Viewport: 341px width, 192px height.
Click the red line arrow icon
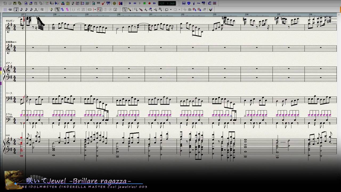coord(95,10)
